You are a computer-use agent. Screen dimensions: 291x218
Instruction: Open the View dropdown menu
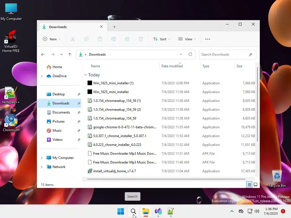point(187,39)
